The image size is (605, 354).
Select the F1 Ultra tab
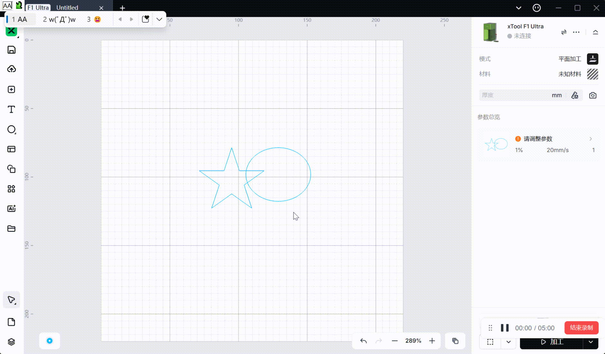pyautogui.click(x=37, y=7)
